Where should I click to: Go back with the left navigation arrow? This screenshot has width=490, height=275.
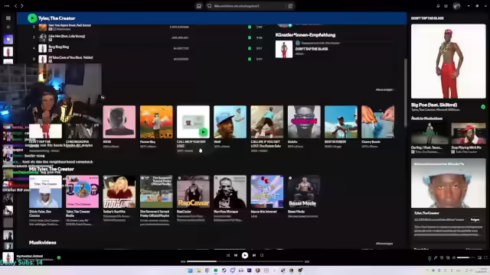point(15,5)
